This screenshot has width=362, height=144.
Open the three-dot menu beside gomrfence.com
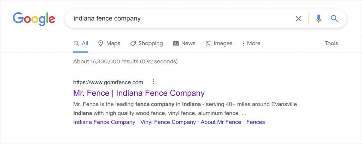pos(153,82)
